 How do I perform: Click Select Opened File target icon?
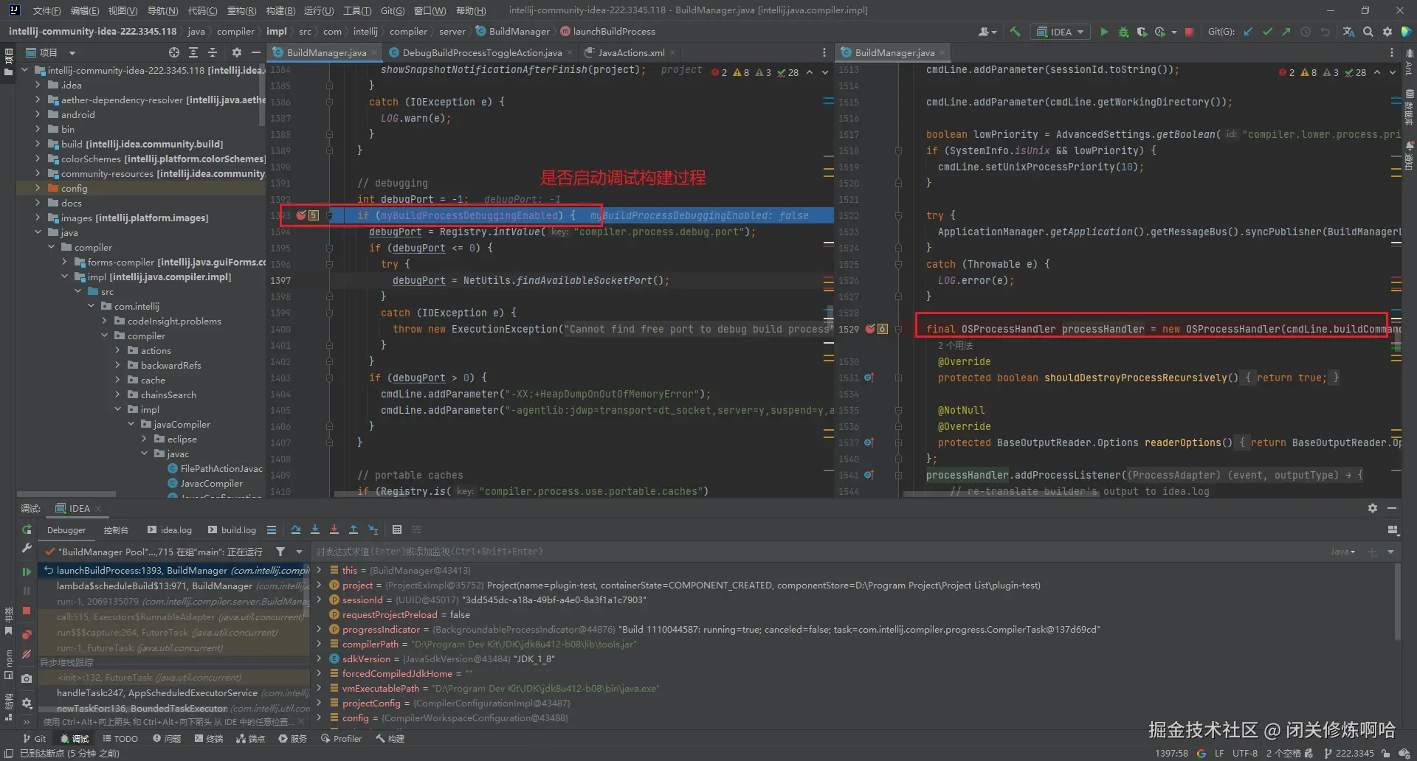[174, 52]
